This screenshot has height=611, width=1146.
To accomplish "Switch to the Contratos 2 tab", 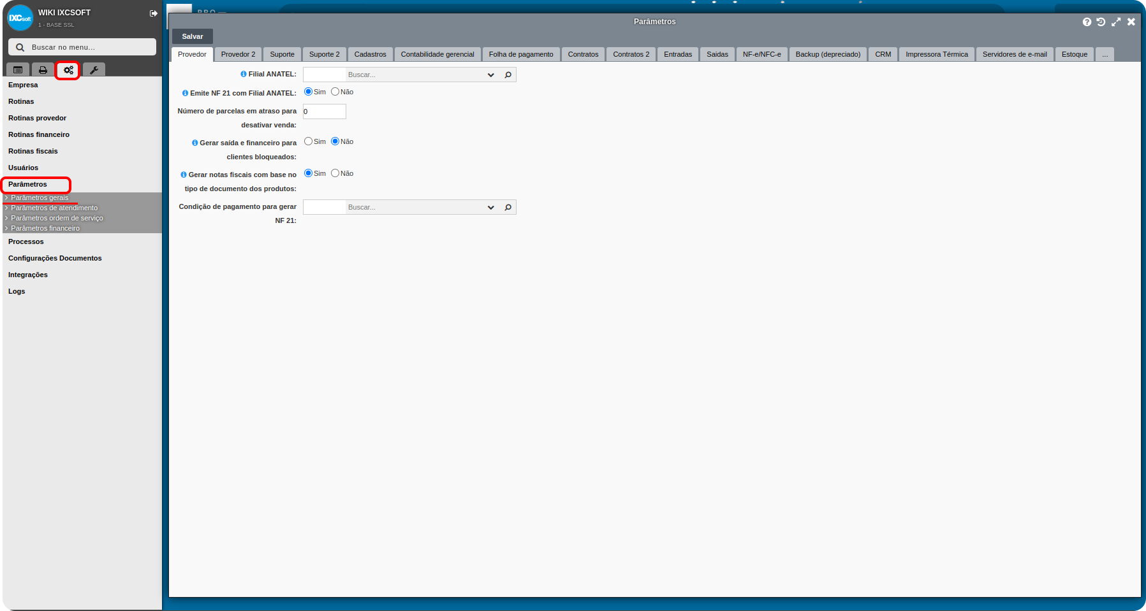I will (631, 54).
